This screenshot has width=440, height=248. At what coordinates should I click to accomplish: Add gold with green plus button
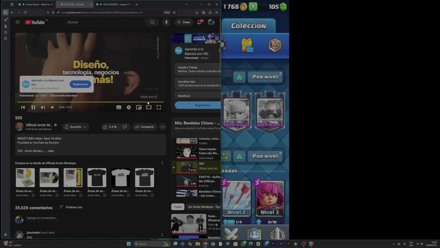(253, 7)
